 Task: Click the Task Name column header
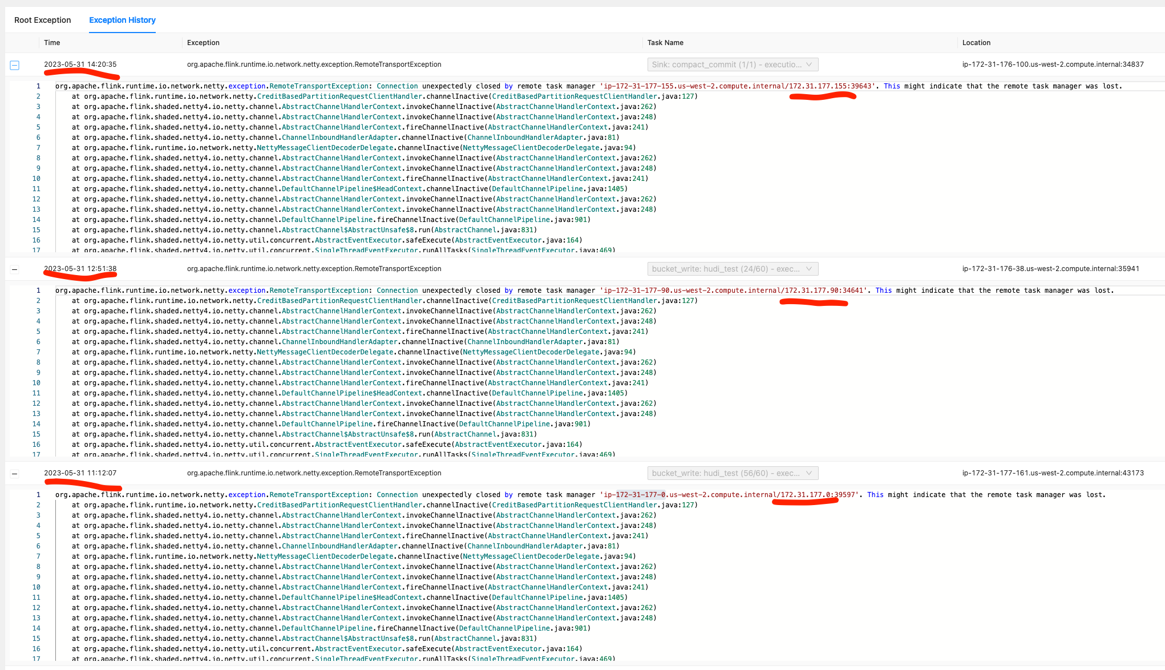click(665, 43)
